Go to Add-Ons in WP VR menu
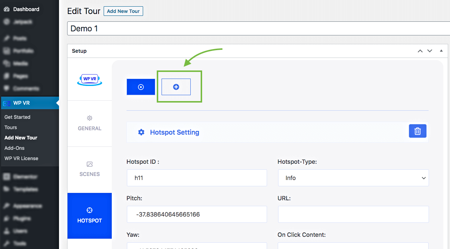The height and width of the screenshot is (249, 450). pyautogui.click(x=14, y=148)
